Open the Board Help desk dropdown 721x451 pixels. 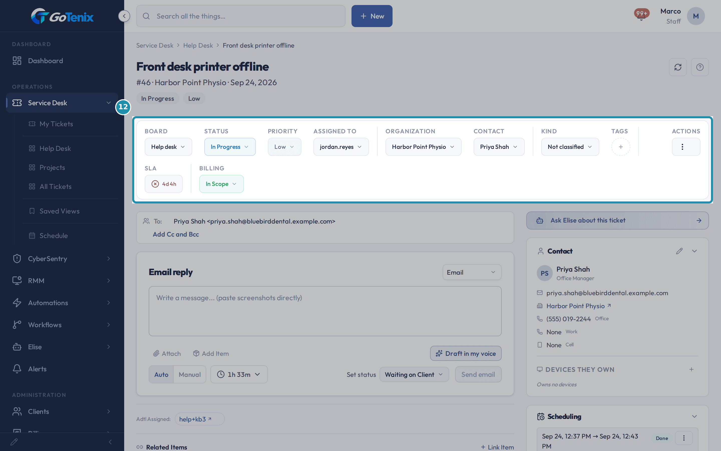[168, 147]
